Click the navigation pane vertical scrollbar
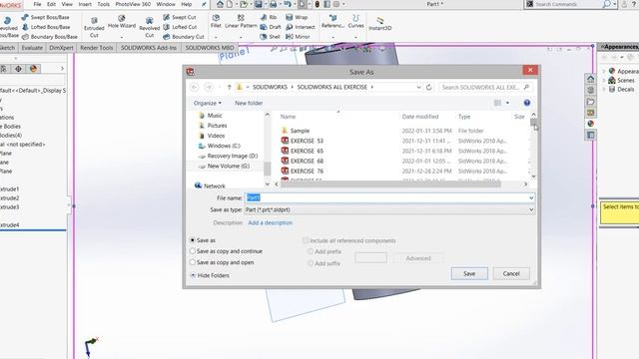 coord(268,168)
